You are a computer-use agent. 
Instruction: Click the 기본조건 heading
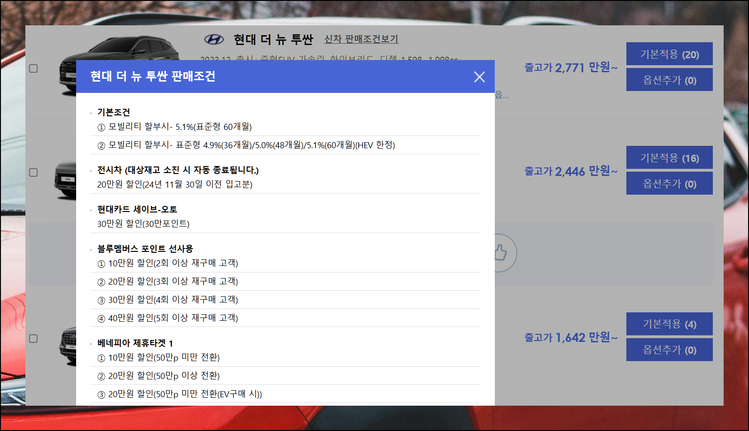click(x=114, y=112)
